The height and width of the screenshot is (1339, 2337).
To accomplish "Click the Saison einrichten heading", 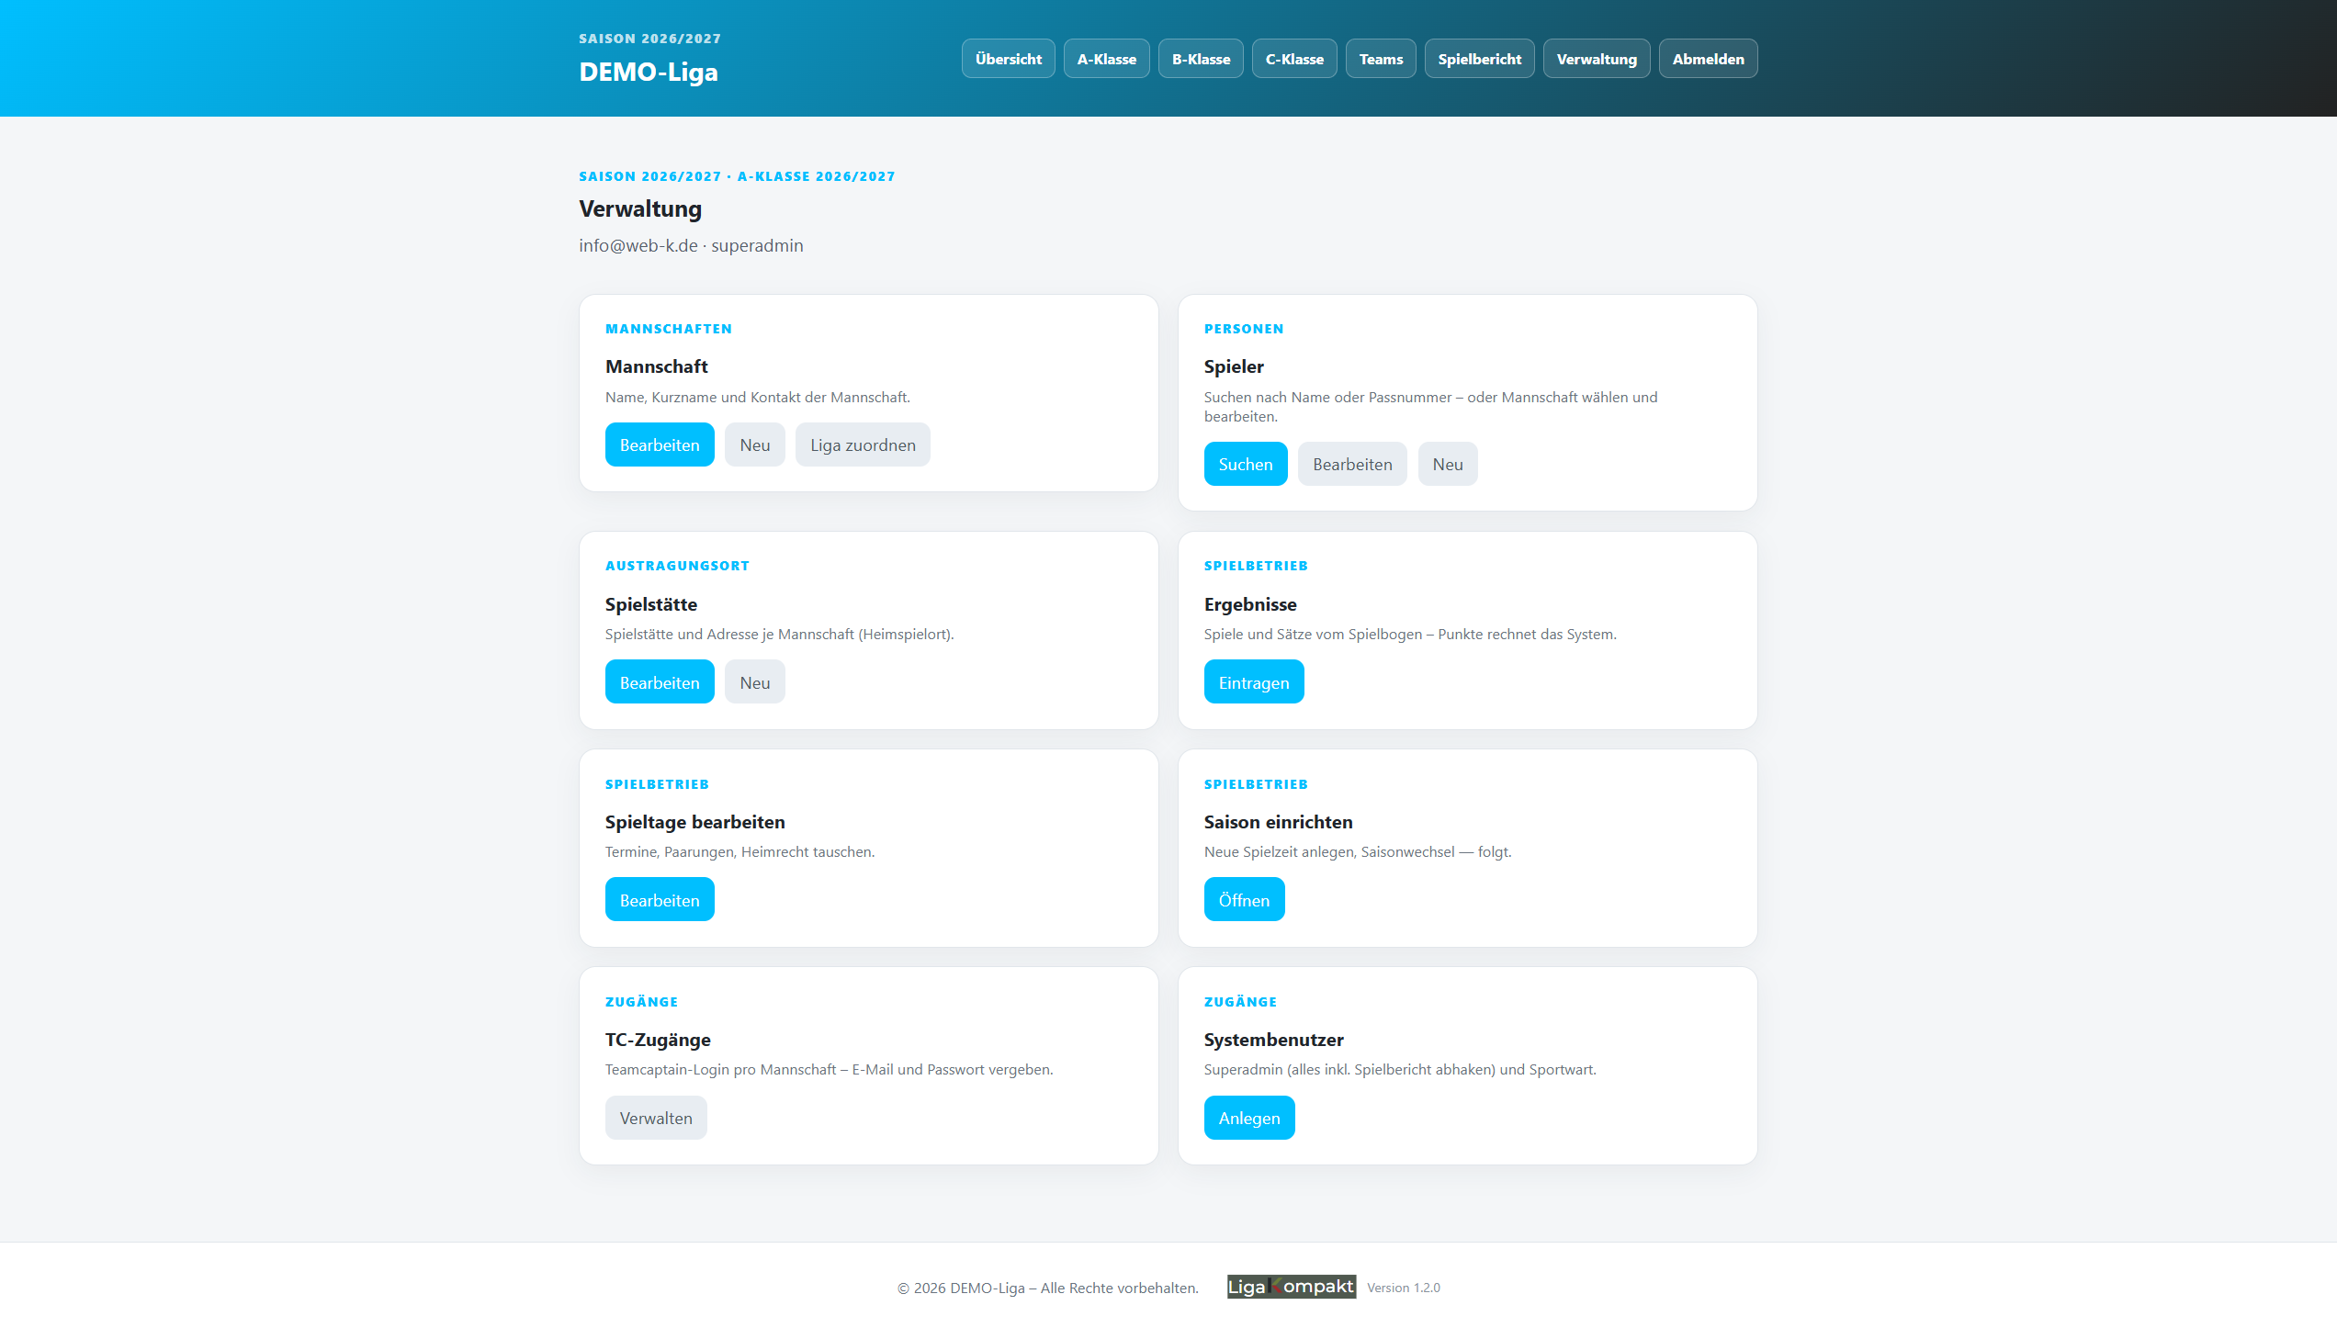I will (1278, 822).
